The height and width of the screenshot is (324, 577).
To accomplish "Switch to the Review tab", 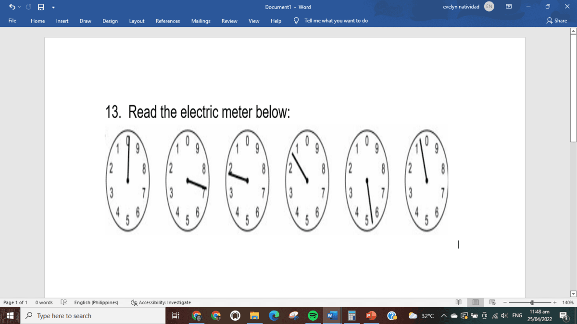I will click(229, 21).
